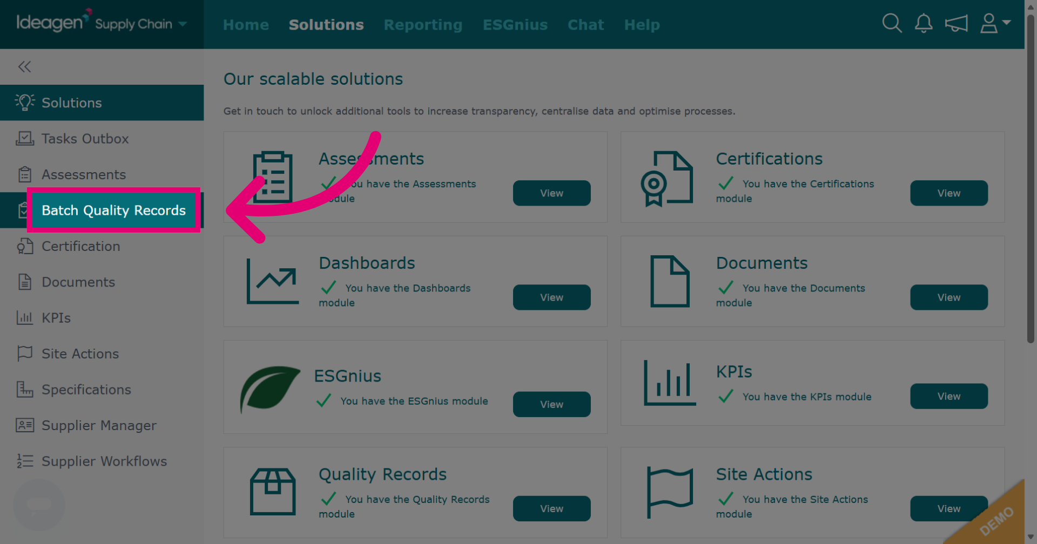
Task: Open the Chat menu item
Action: pyautogui.click(x=585, y=25)
